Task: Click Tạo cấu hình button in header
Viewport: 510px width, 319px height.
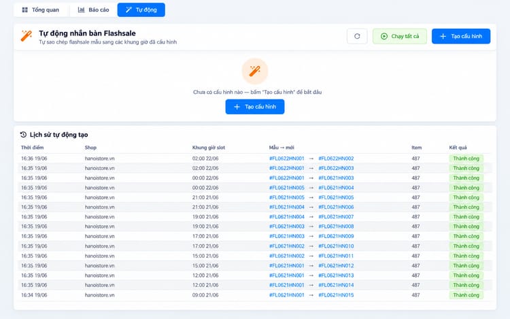Action: (x=461, y=36)
